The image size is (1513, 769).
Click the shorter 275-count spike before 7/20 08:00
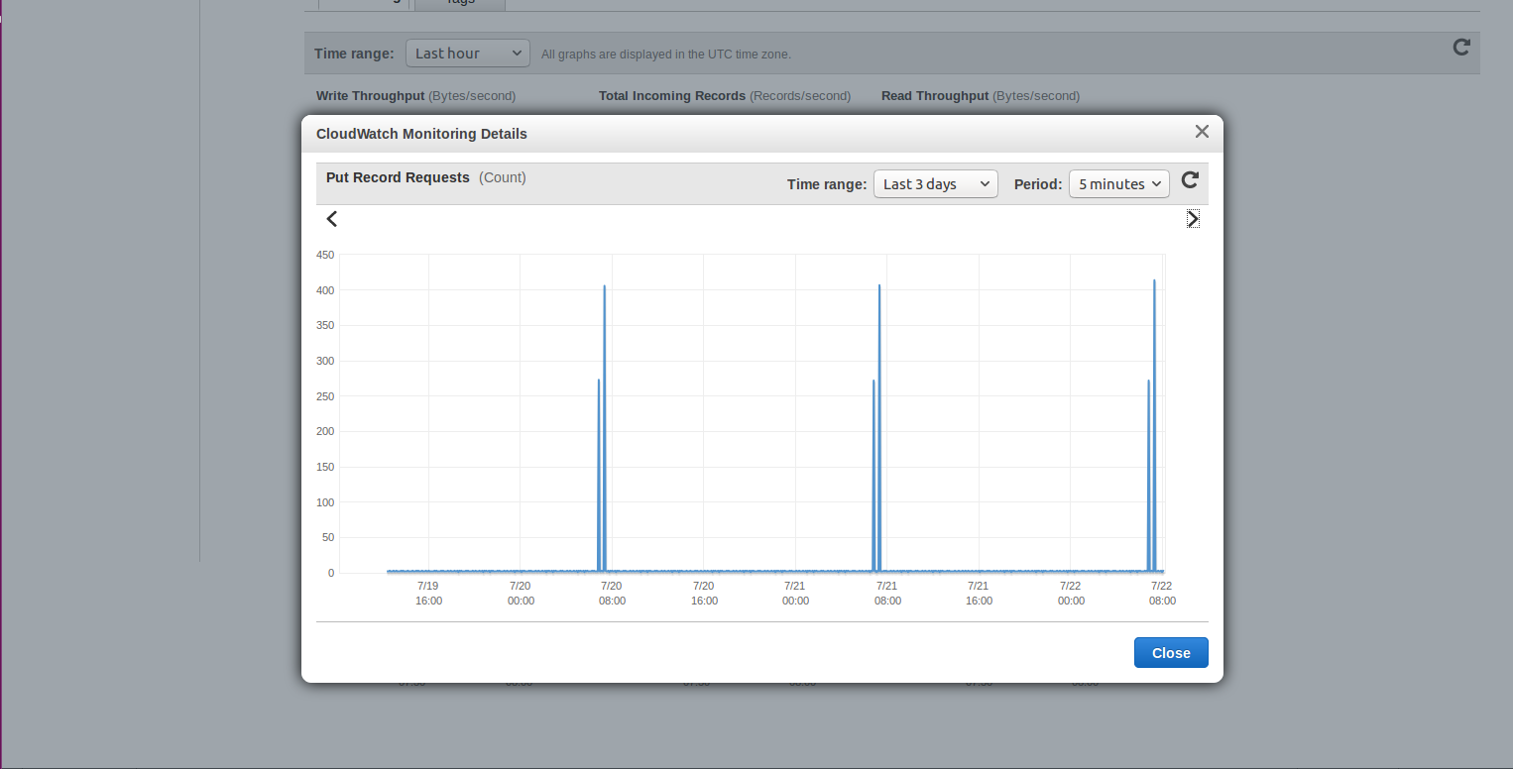[x=599, y=381]
